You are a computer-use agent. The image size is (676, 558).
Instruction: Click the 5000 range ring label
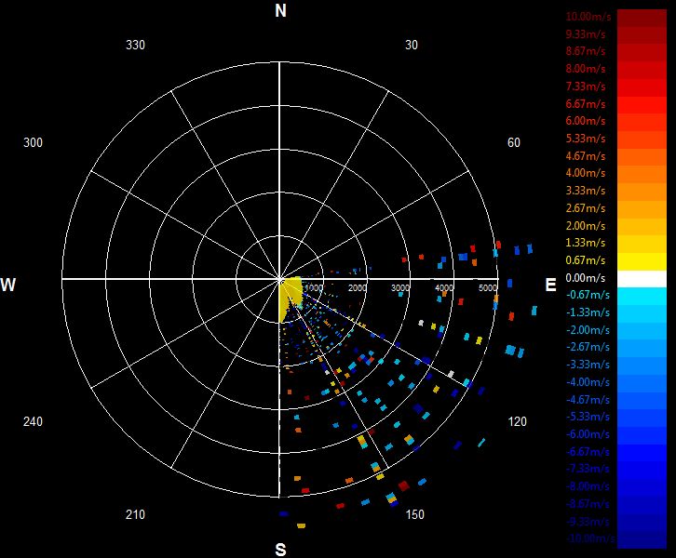click(488, 287)
